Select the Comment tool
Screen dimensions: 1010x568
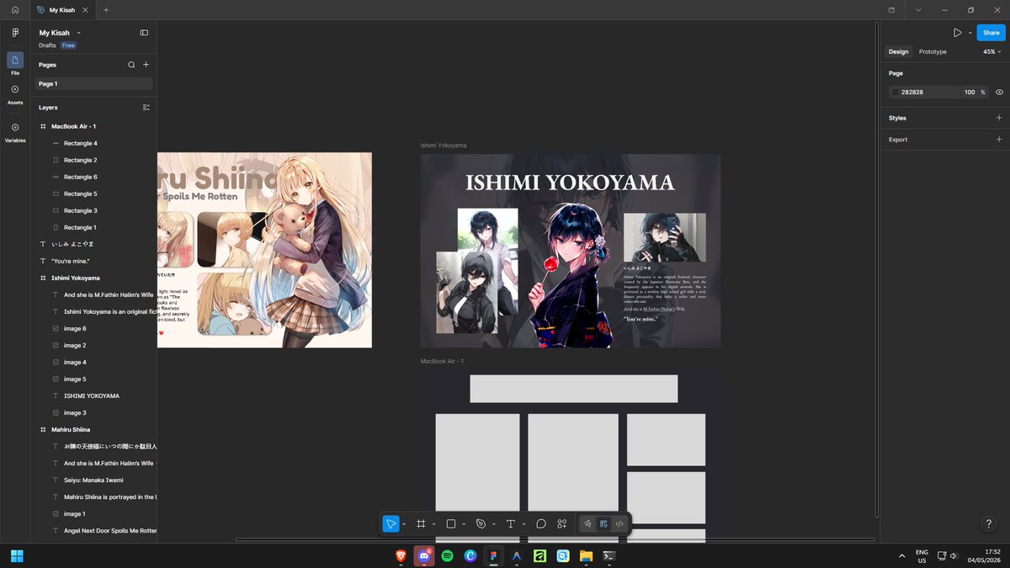pos(541,523)
